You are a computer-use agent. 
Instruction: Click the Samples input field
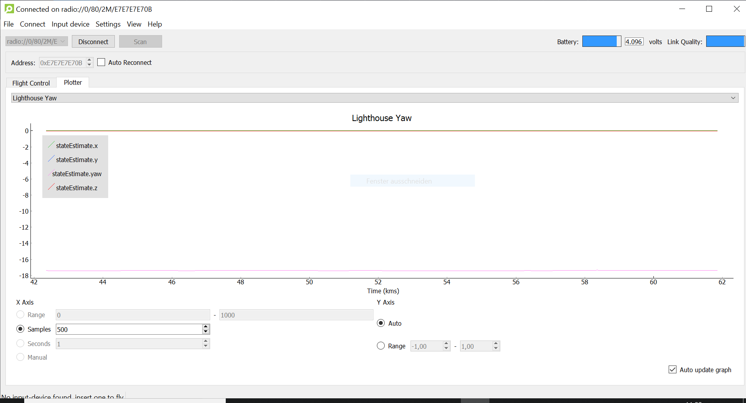[129, 330]
